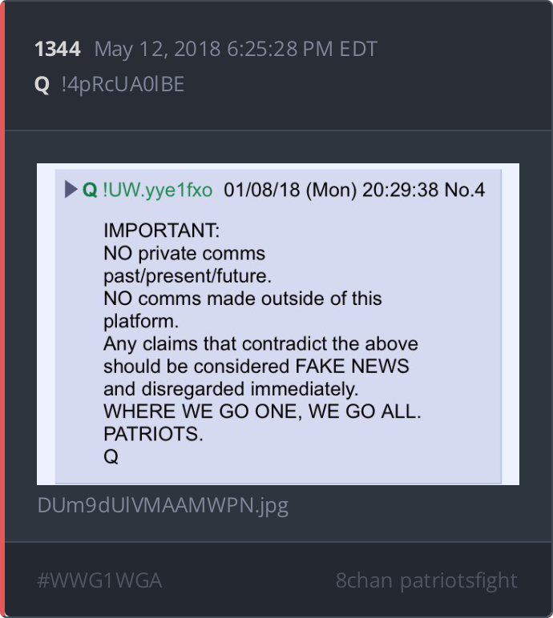Click the post number 1344

click(58, 50)
